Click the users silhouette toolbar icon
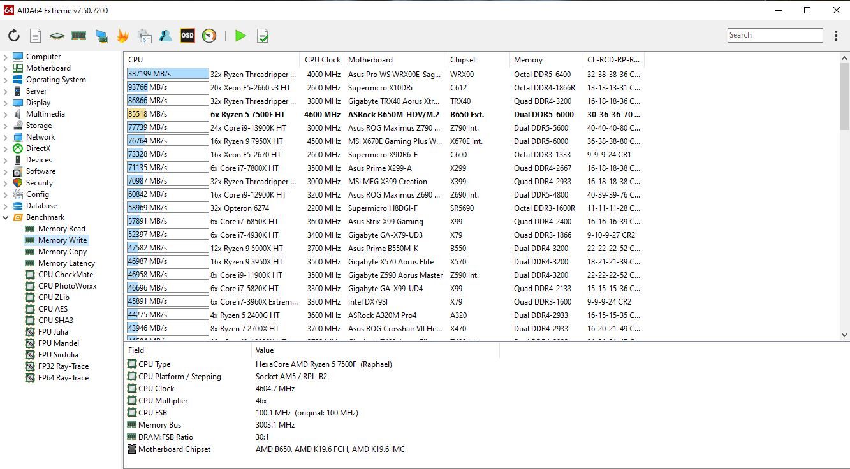Image resolution: width=850 pixels, height=469 pixels. coord(166,36)
